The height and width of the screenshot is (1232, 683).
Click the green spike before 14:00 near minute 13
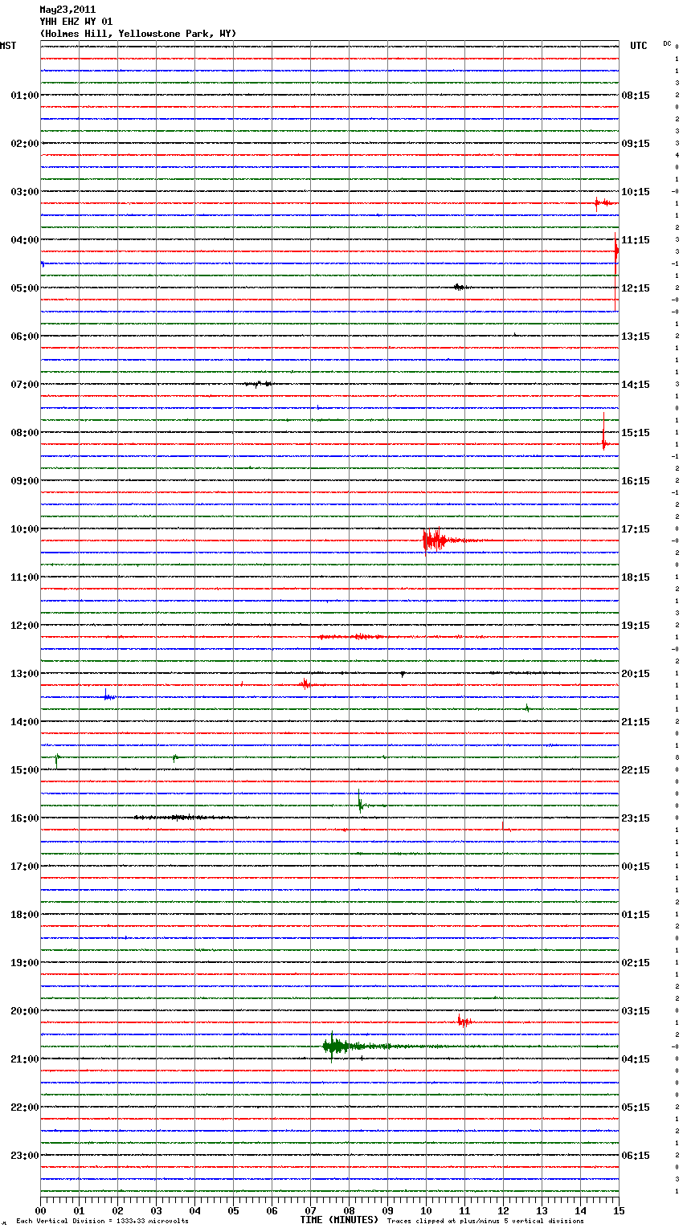tap(527, 708)
